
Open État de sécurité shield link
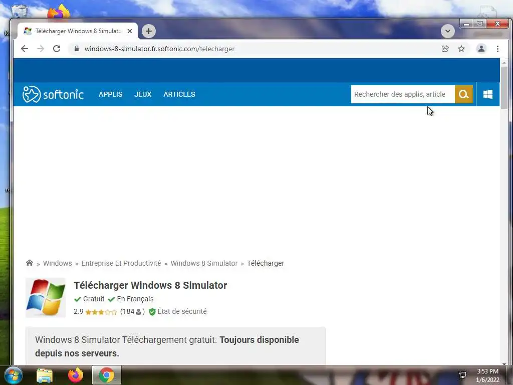coord(178,311)
